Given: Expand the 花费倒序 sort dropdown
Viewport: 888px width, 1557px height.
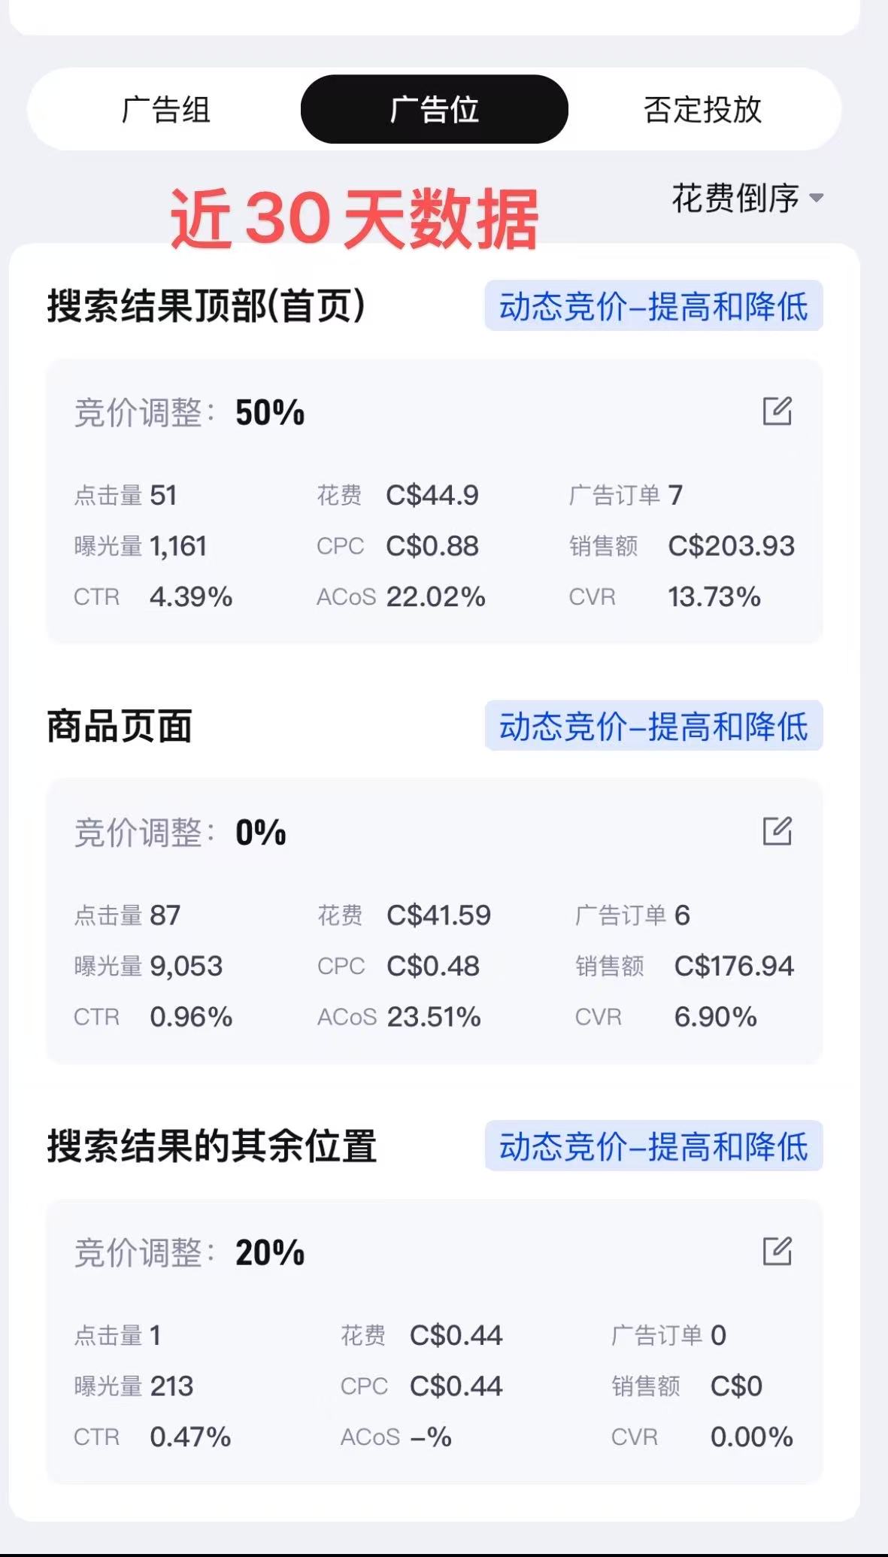Looking at the screenshot, I should [747, 199].
